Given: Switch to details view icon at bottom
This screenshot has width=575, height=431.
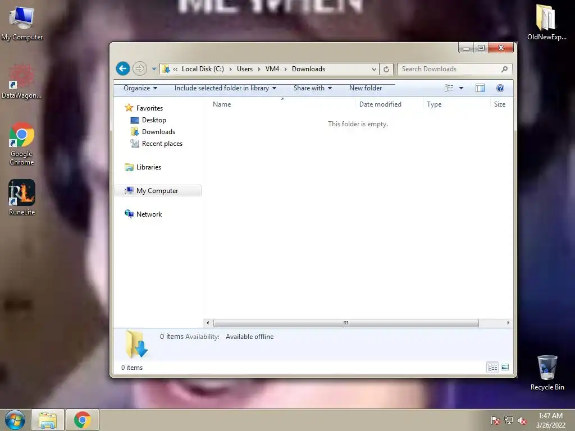Looking at the screenshot, I should pos(493,367).
